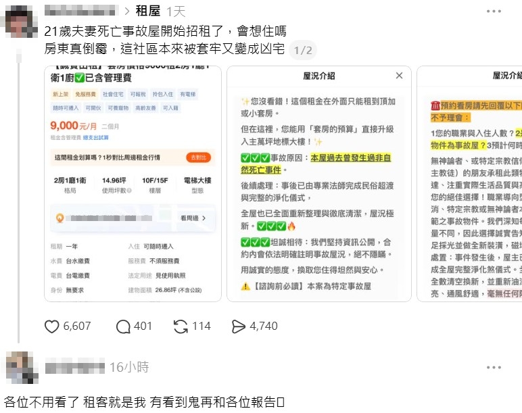Click the 10F/15F floor value

pyautogui.click(x=155, y=180)
